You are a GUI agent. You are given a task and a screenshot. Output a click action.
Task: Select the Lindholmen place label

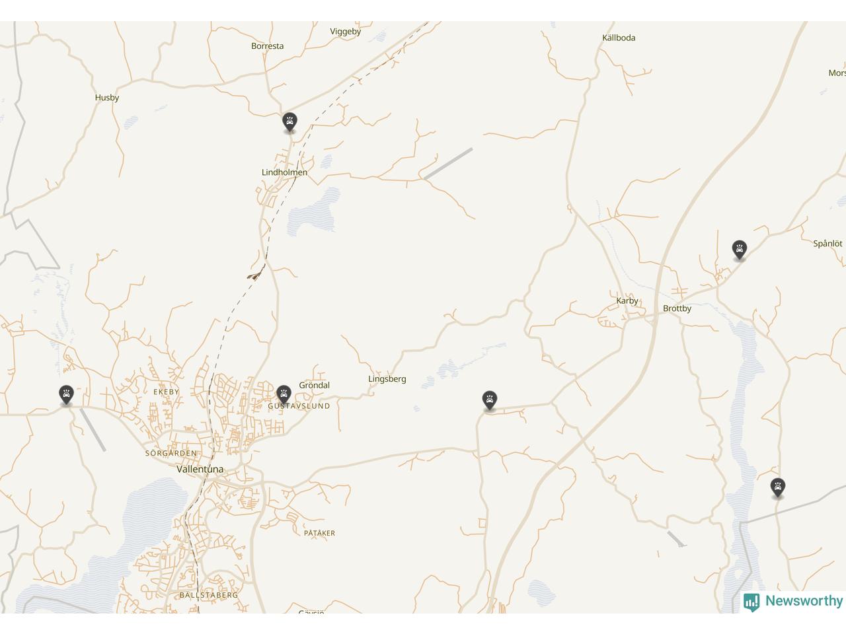(x=284, y=172)
